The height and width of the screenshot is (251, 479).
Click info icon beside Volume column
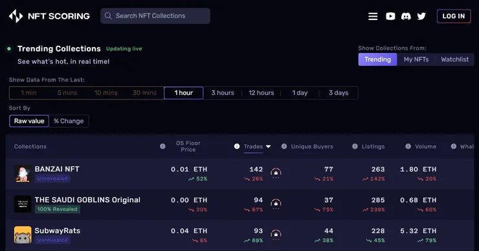coord(408,146)
